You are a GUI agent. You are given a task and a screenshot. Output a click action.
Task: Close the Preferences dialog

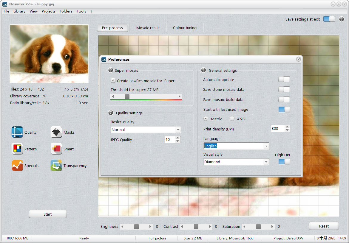click(x=299, y=59)
